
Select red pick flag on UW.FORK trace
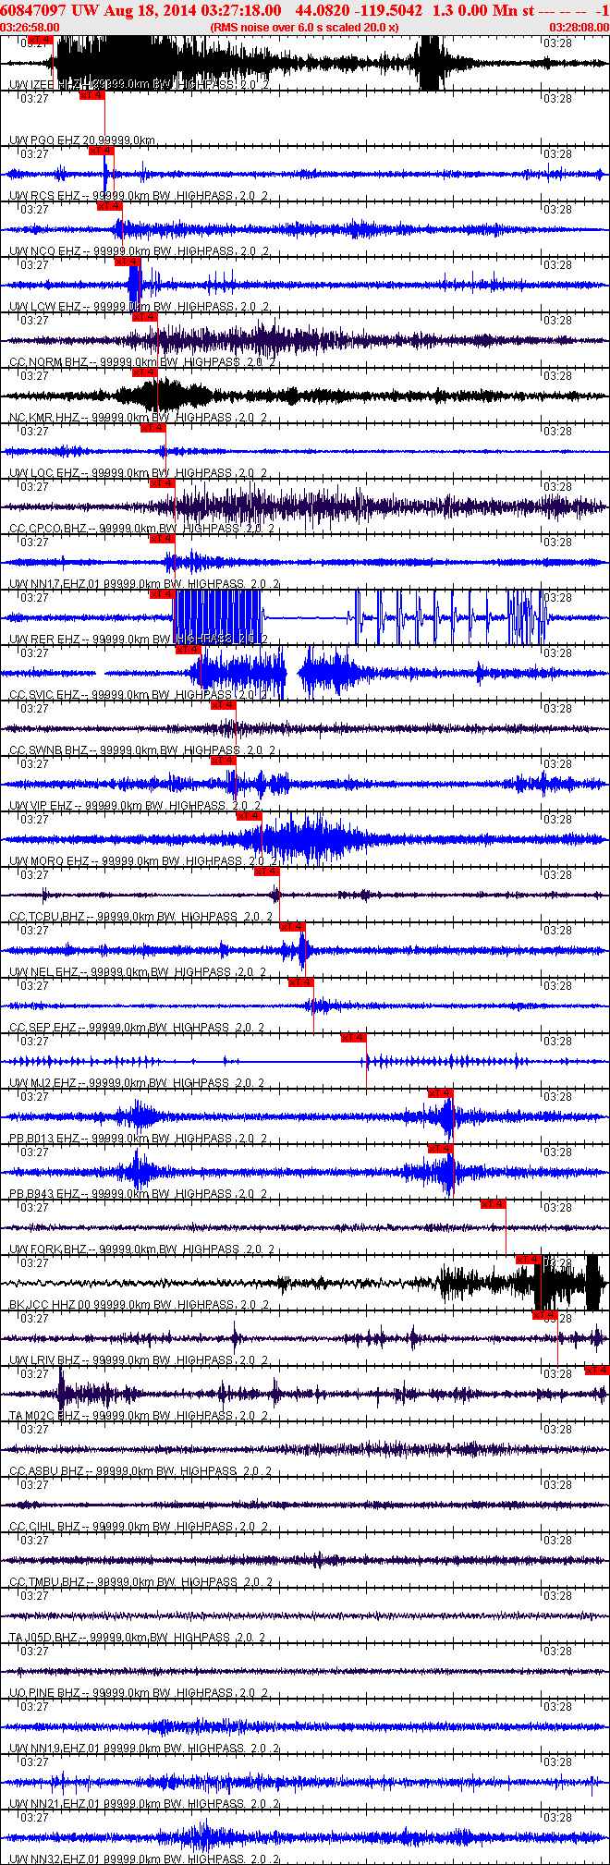tap(494, 1204)
